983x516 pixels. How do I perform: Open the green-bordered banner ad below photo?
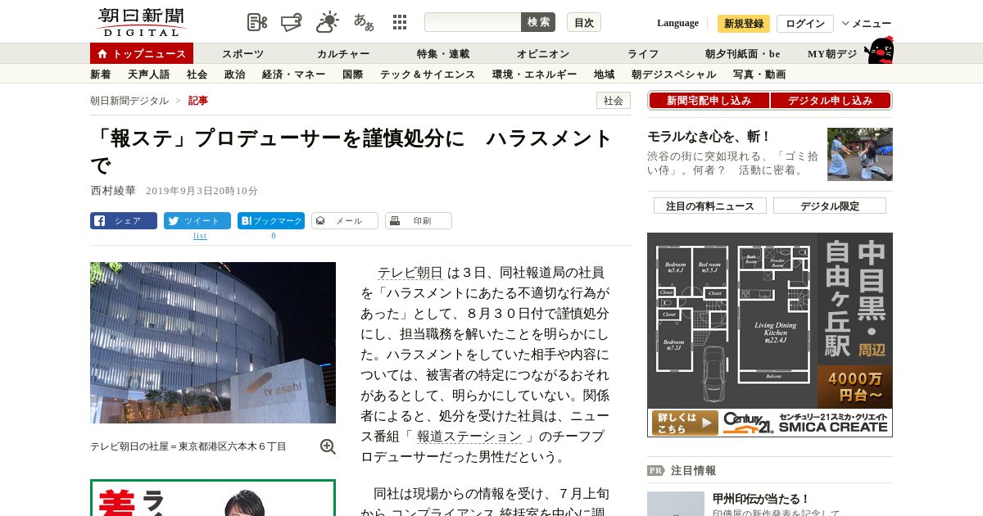coord(213,498)
